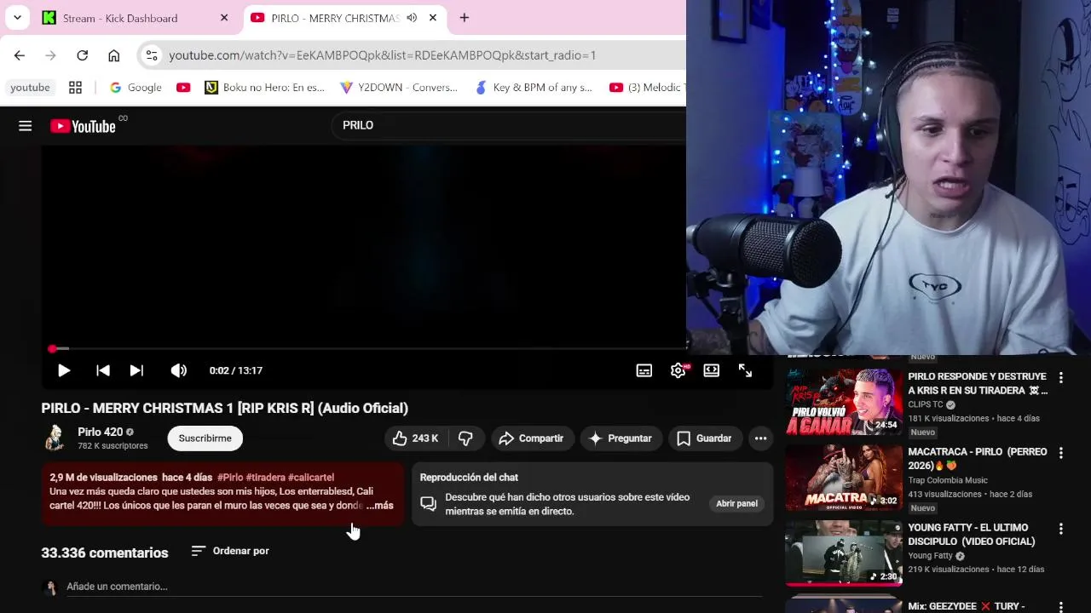The width and height of the screenshot is (1091, 613).
Task: Dislike the video
Action: click(465, 438)
